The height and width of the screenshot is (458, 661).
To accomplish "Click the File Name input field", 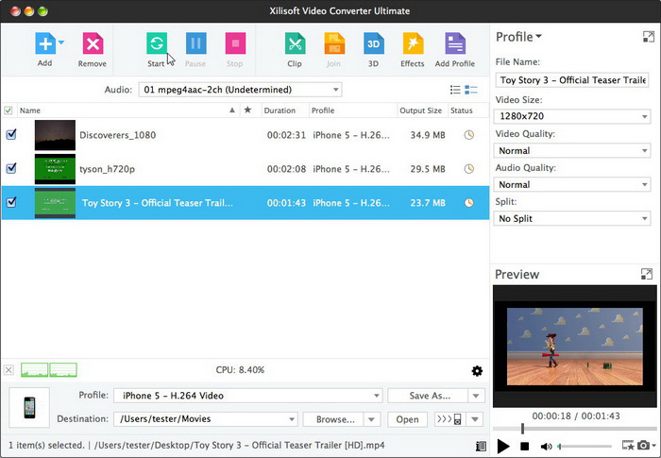I will click(x=572, y=80).
